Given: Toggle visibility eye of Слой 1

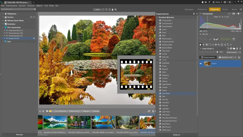Looking at the screenshot, I should tap(201, 63).
